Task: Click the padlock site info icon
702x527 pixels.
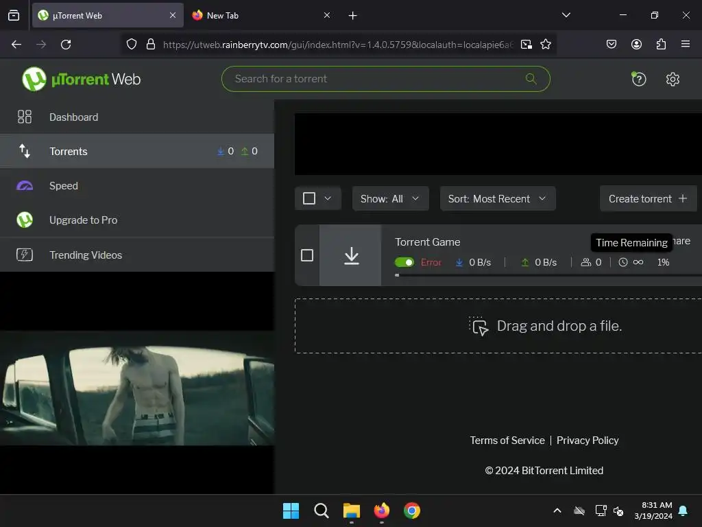Action: click(x=151, y=45)
